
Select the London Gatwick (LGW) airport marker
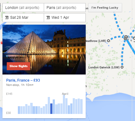[x=122, y=67]
